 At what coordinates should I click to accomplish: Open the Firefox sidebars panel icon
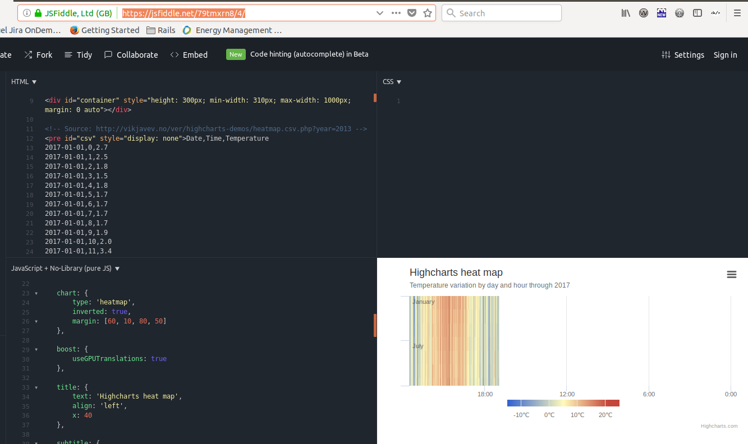pyautogui.click(x=697, y=12)
